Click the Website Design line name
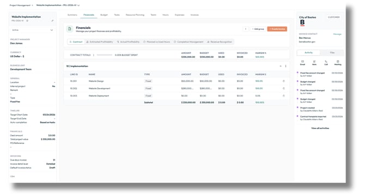Screen dimensions: 365x196 pos(96,81)
